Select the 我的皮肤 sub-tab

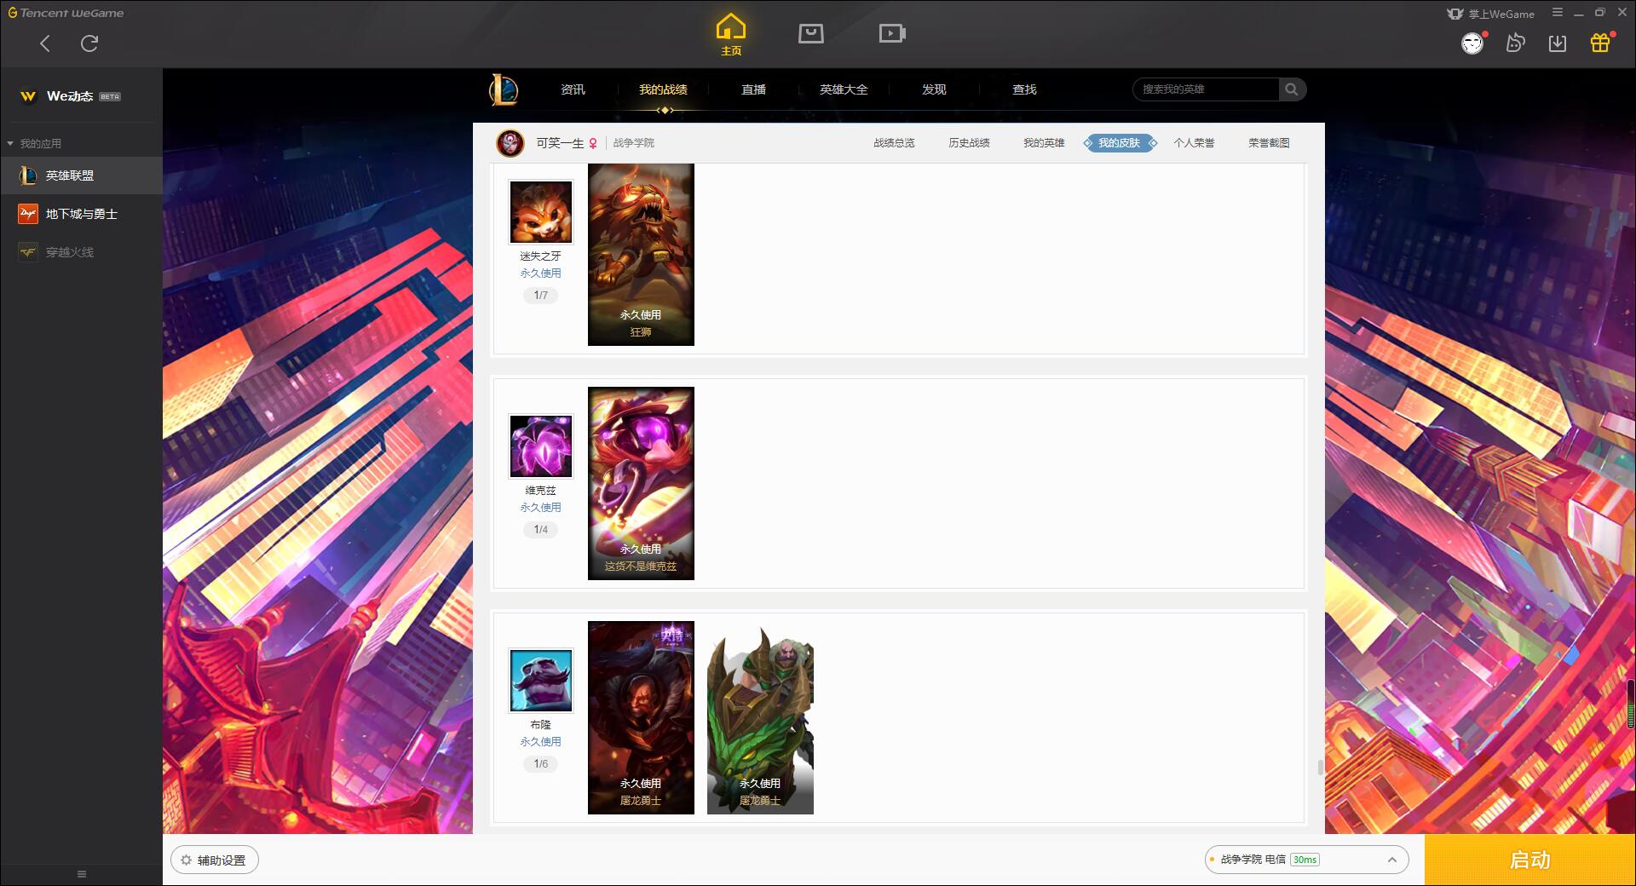click(x=1120, y=143)
